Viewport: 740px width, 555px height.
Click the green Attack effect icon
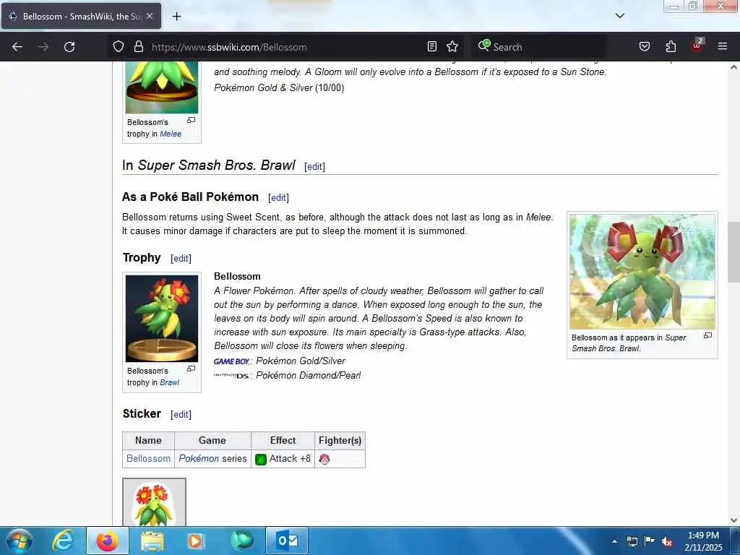coord(260,459)
